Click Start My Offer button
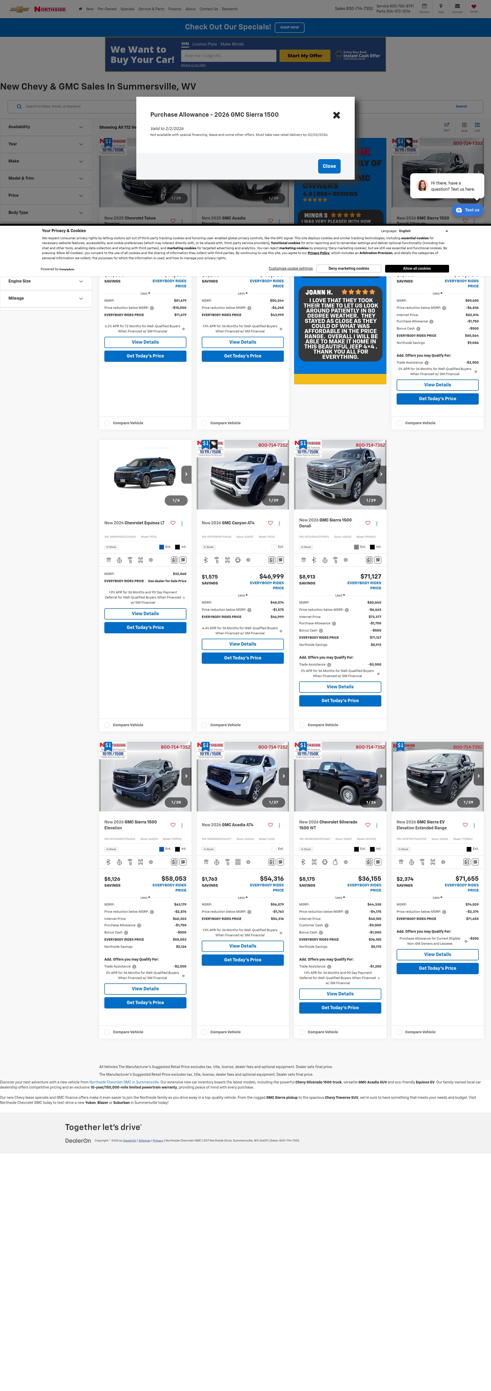491x1391 pixels. 305,56
